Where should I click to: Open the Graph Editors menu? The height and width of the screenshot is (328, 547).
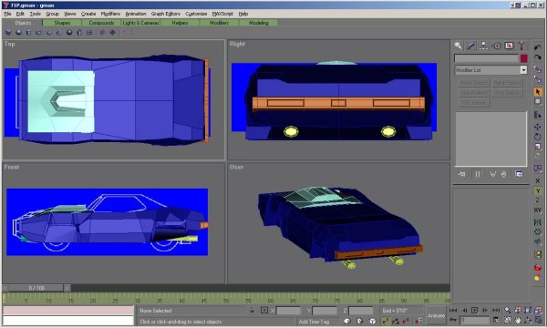point(166,14)
